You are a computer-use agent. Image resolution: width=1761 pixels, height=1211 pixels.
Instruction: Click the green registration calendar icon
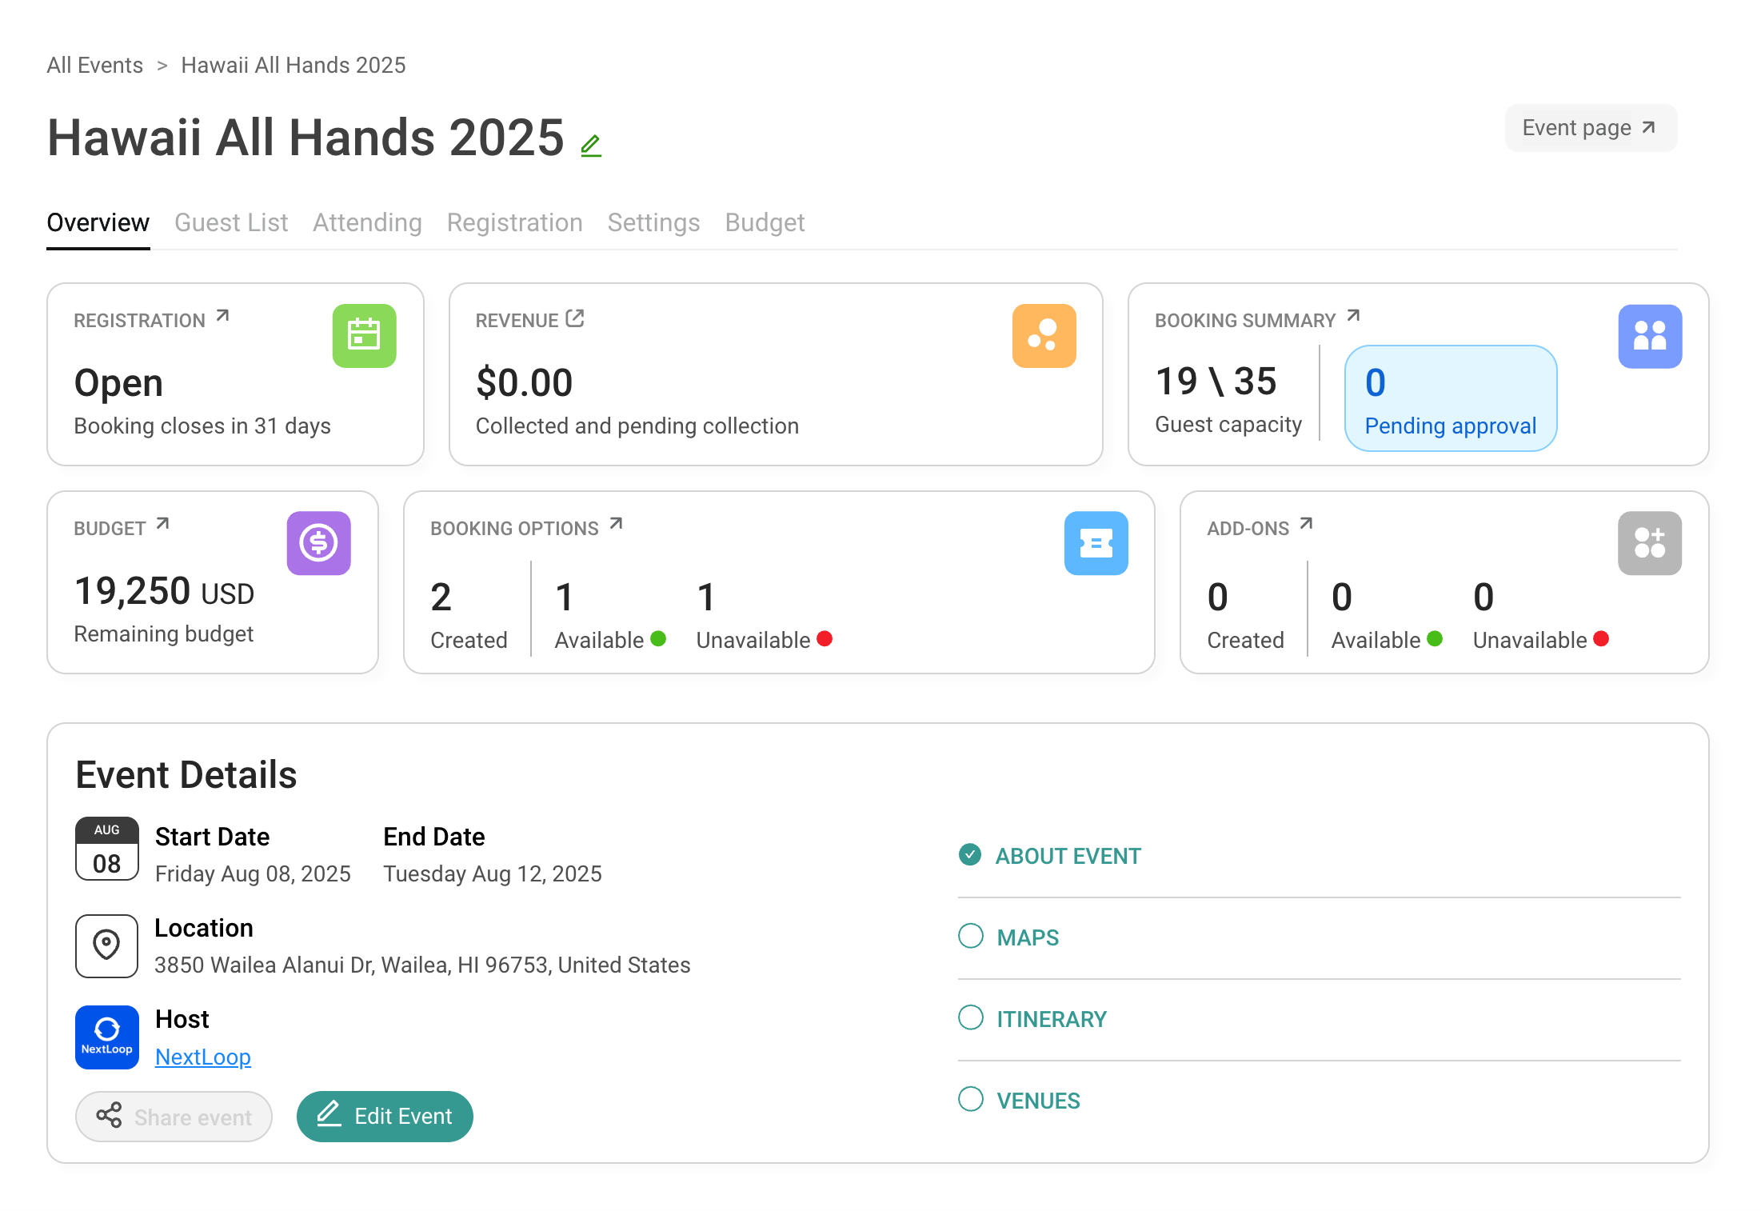(x=364, y=335)
